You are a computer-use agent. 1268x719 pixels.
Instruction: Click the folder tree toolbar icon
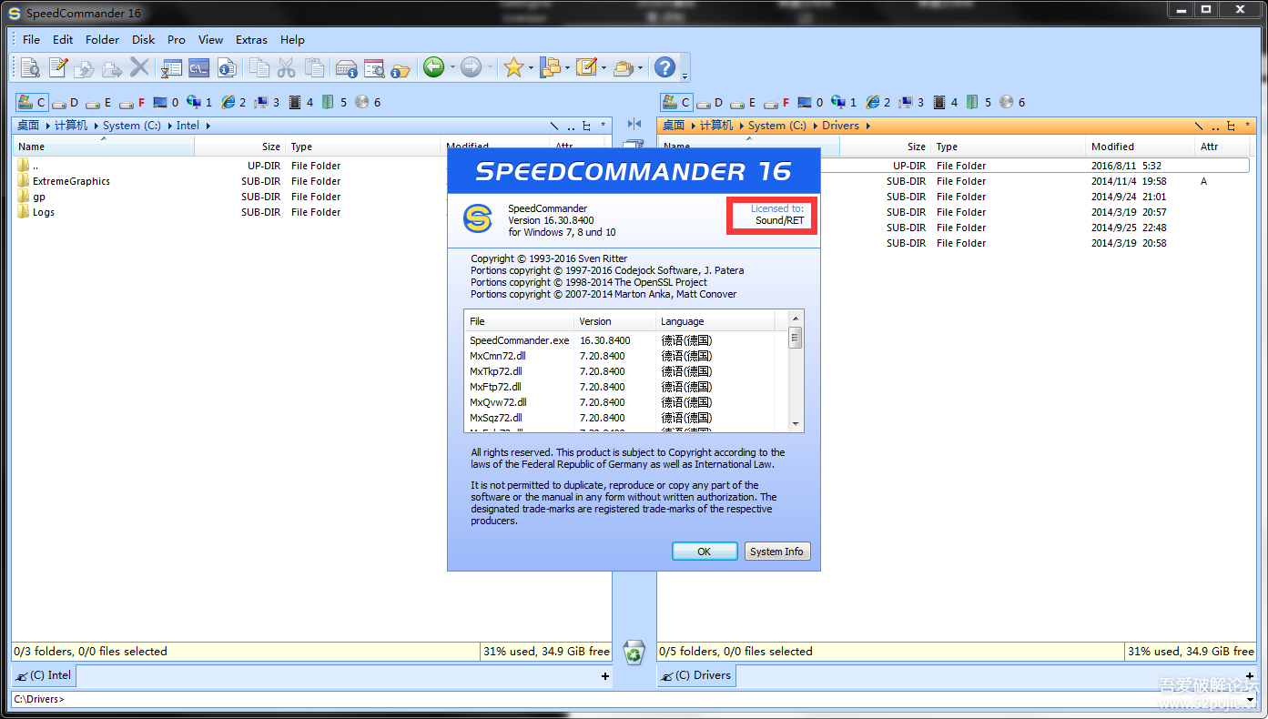point(550,67)
